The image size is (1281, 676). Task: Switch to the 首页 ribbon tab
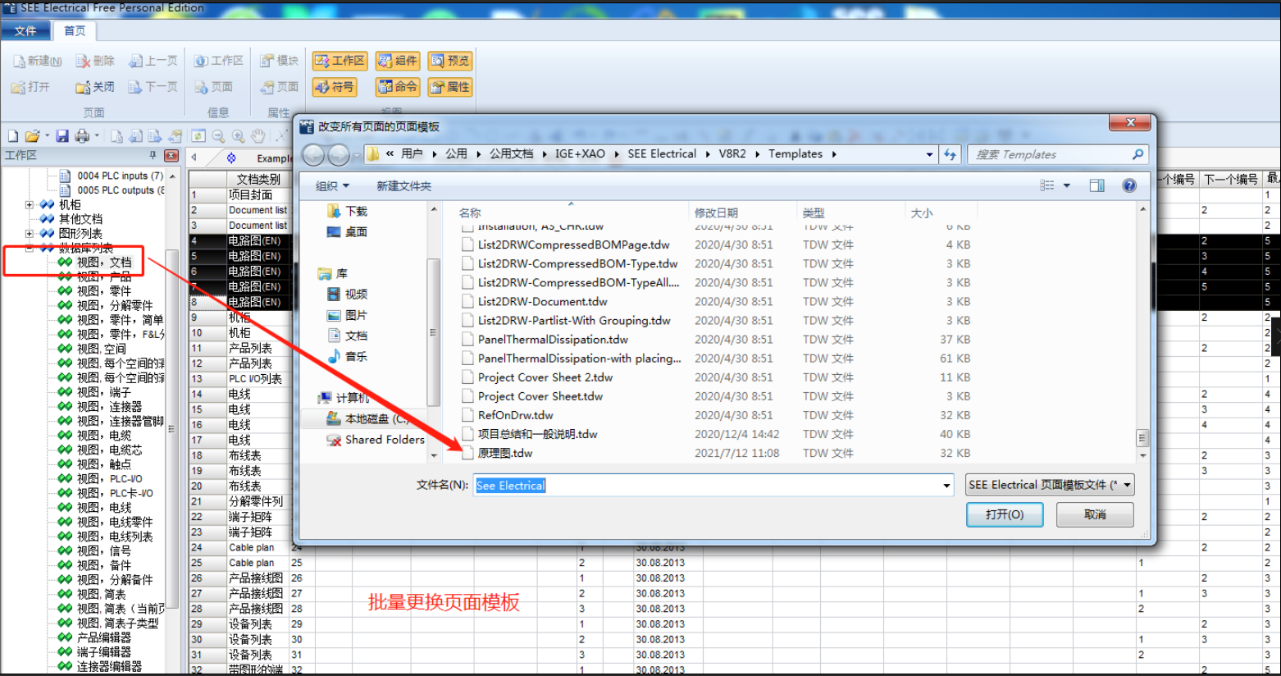pyautogui.click(x=75, y=31)
